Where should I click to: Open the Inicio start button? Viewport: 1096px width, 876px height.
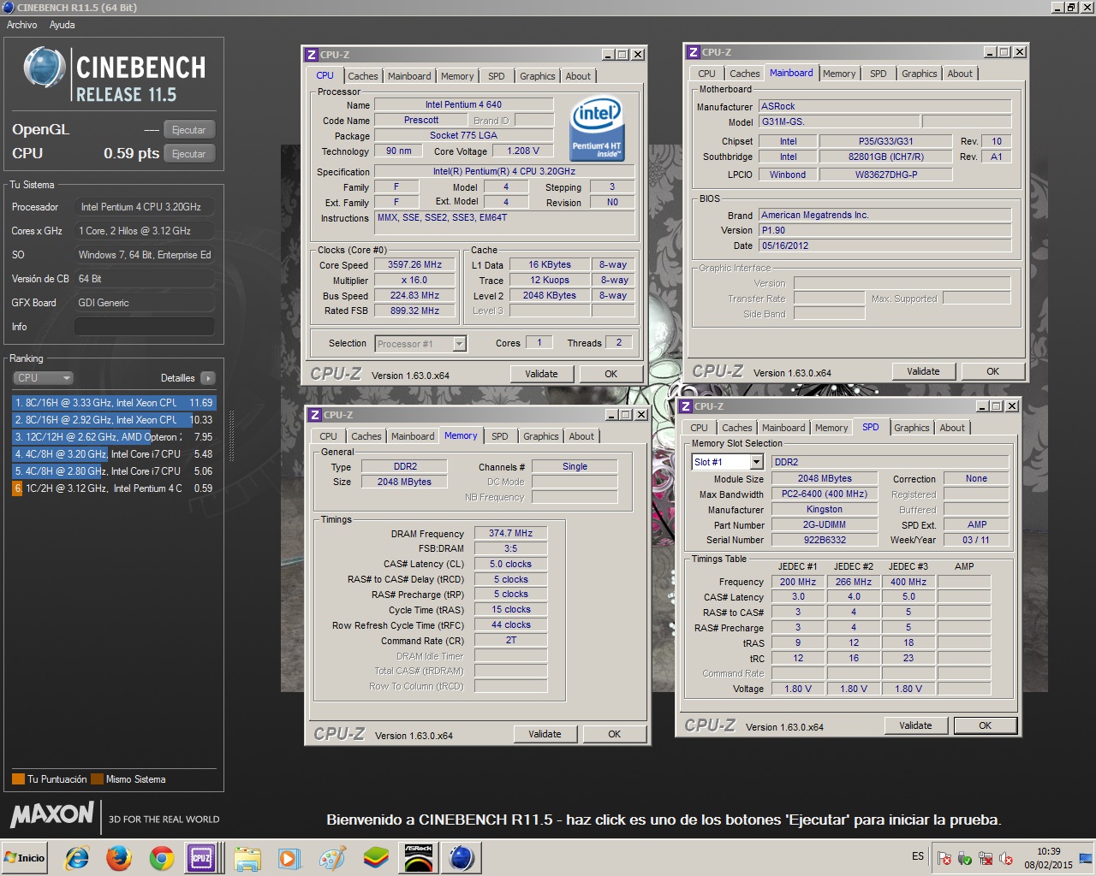pos(26,857)
